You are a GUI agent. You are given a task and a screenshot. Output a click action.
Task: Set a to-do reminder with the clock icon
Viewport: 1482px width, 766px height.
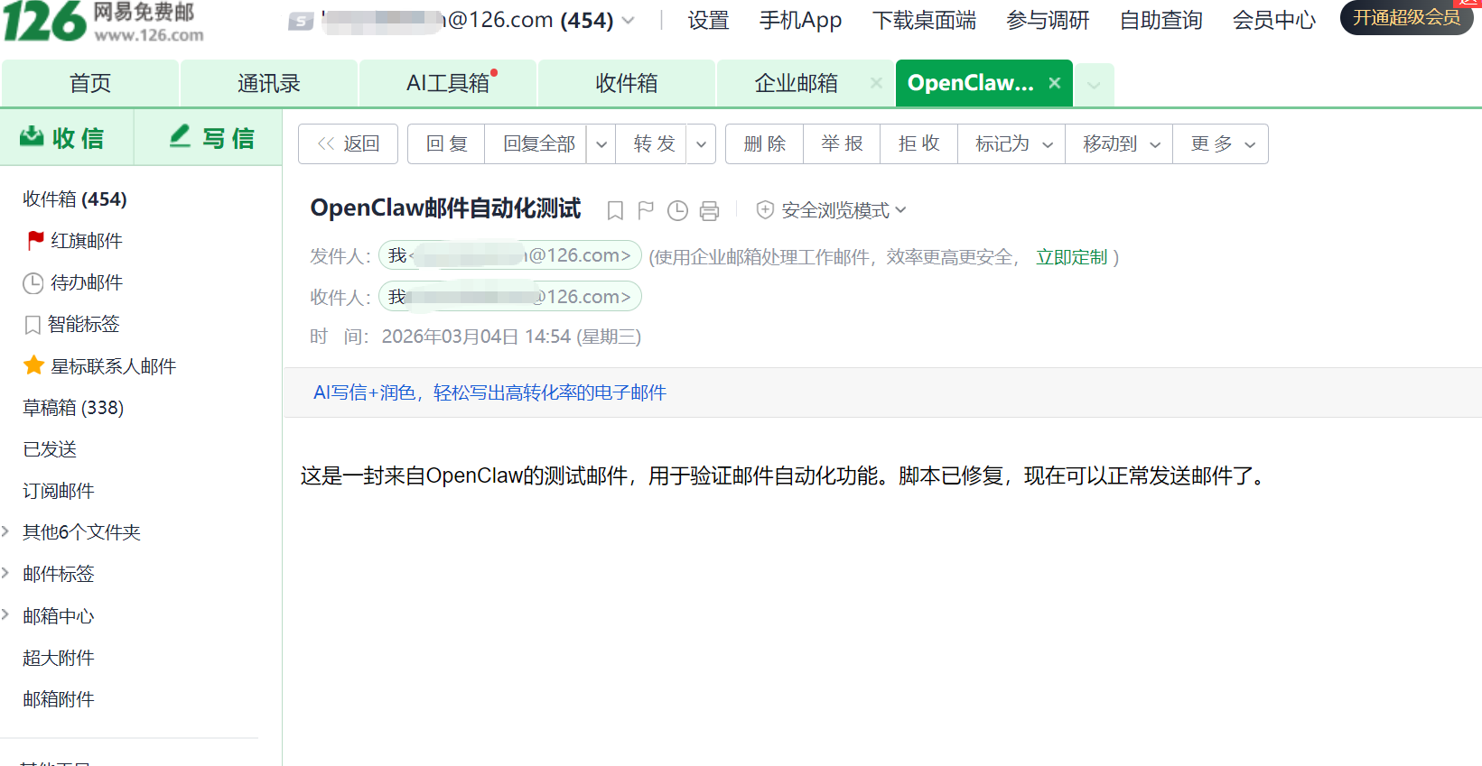click(x=677, y=210)
